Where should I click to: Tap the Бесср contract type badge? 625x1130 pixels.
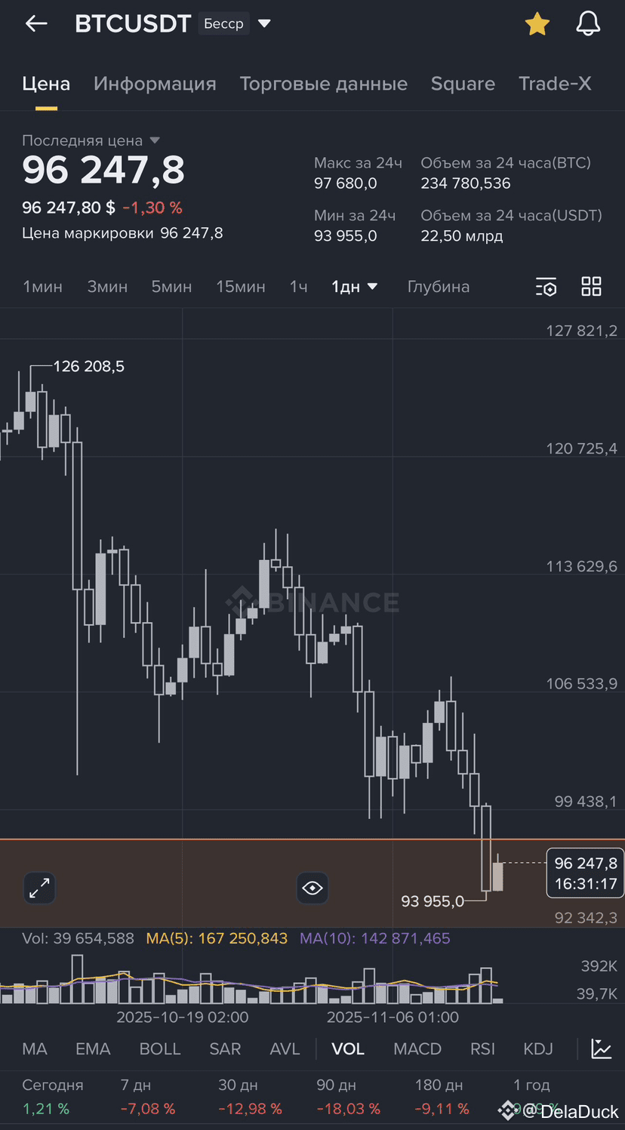(223, 23)
